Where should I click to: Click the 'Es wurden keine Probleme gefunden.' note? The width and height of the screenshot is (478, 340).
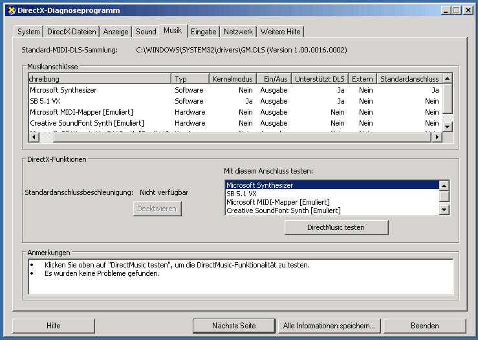102,273
